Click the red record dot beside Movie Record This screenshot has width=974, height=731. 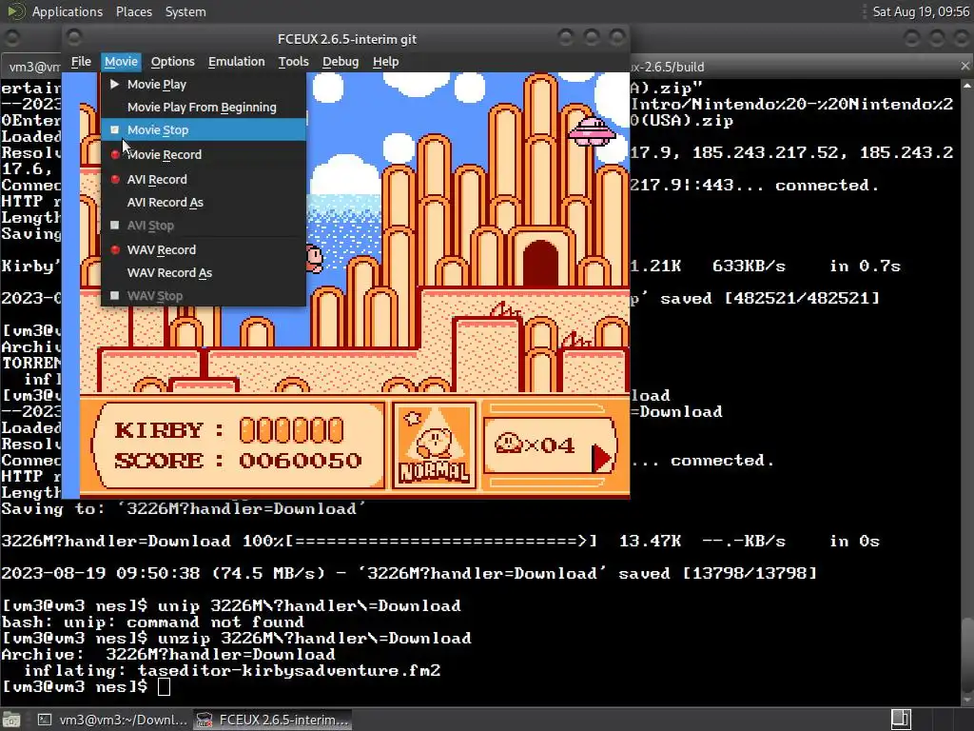pyautogui.click(x=115, y=154)
